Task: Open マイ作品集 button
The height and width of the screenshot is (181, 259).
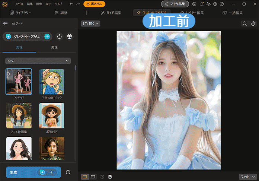Action: point(175,4)
